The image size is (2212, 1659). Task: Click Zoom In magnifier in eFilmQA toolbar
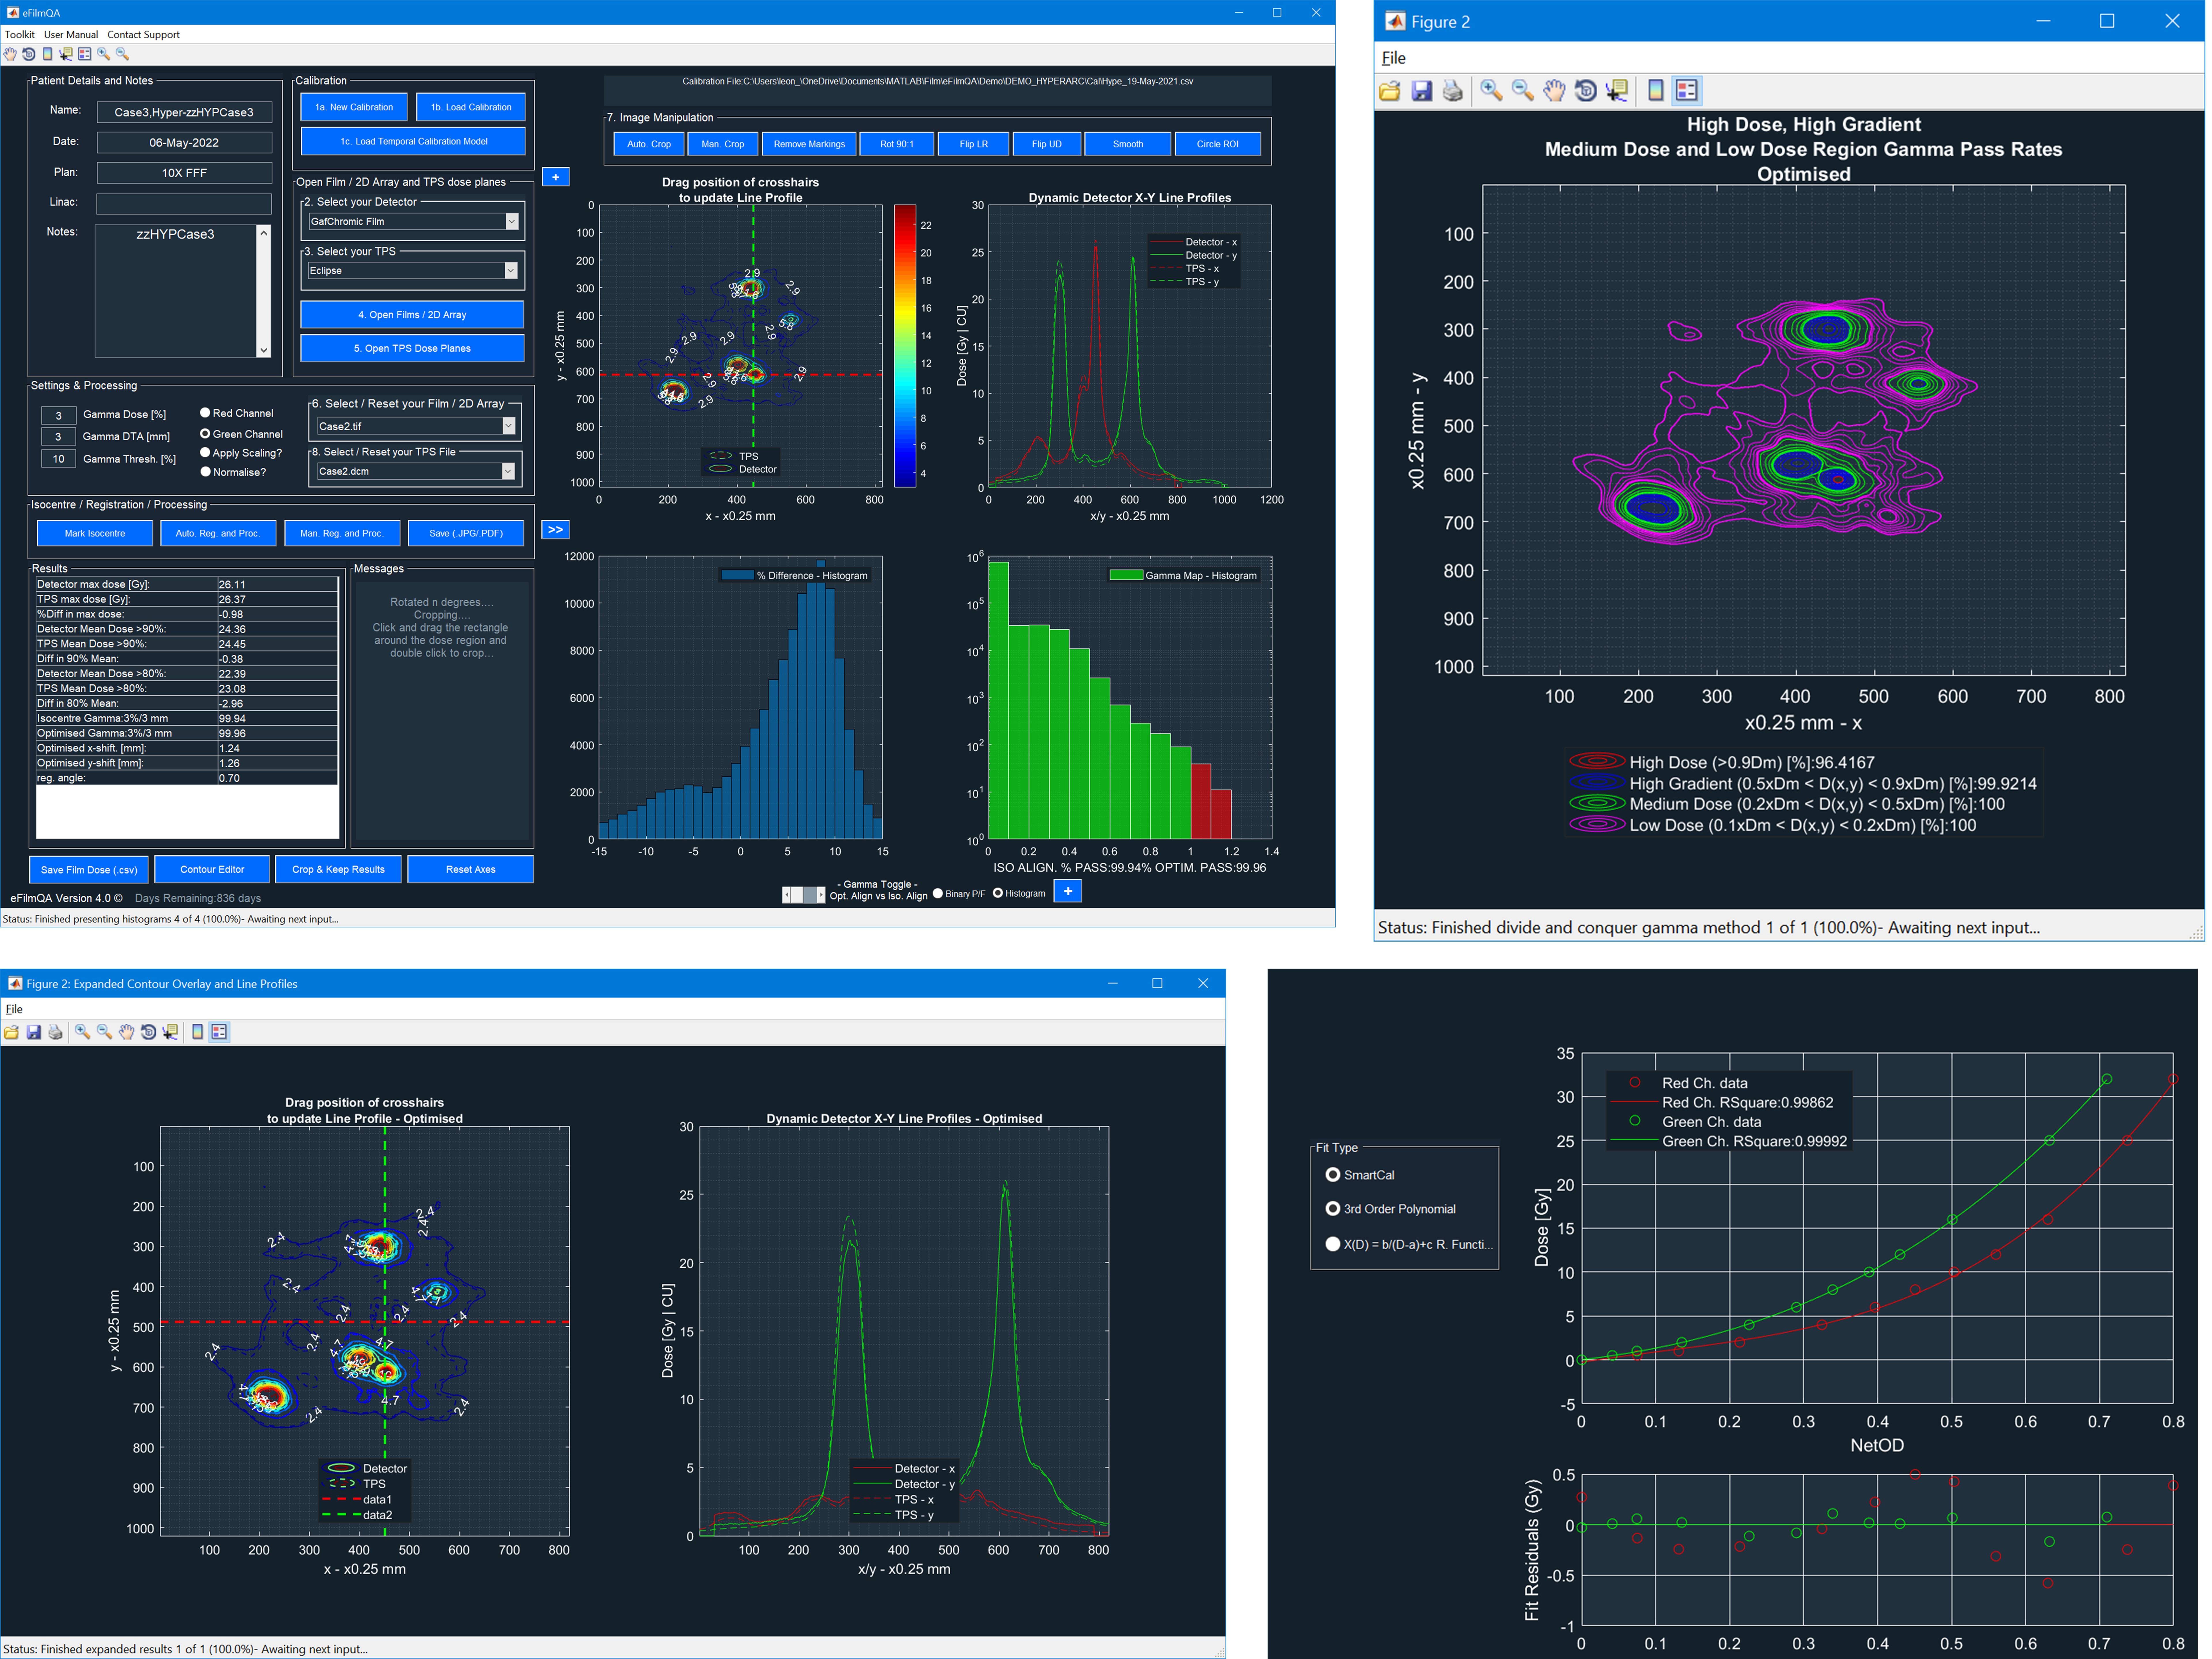tap(103, 54)
